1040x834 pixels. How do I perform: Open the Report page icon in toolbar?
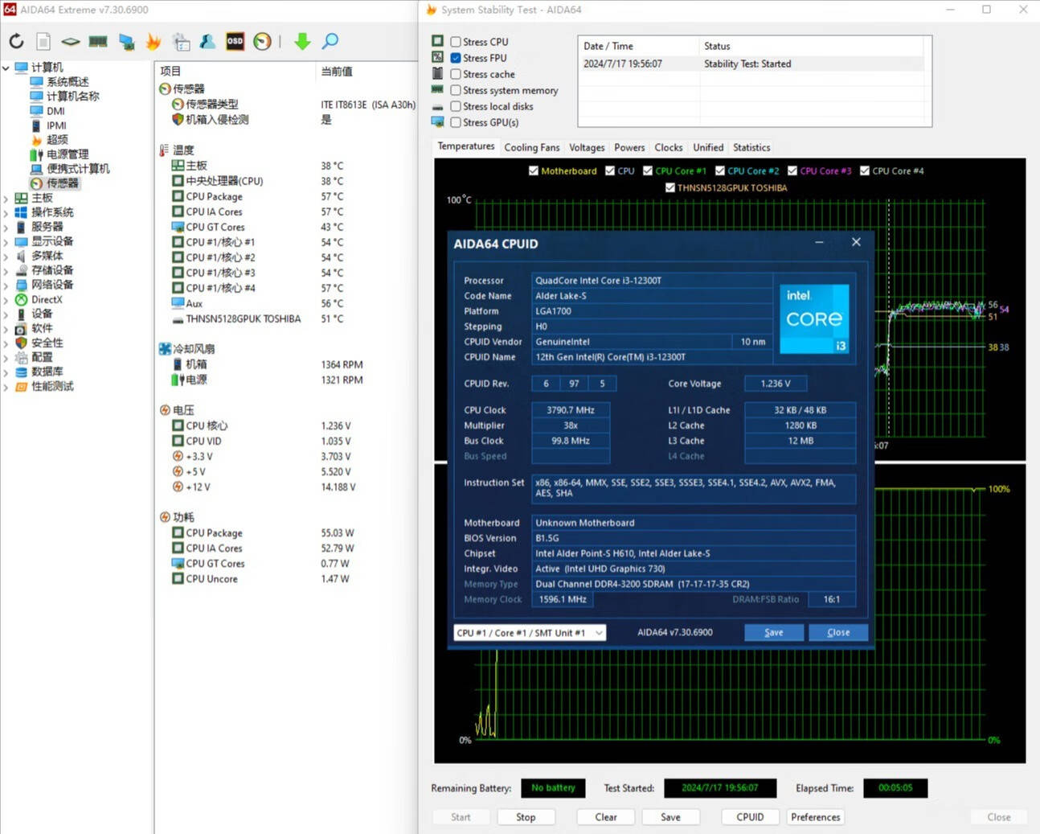43,41
